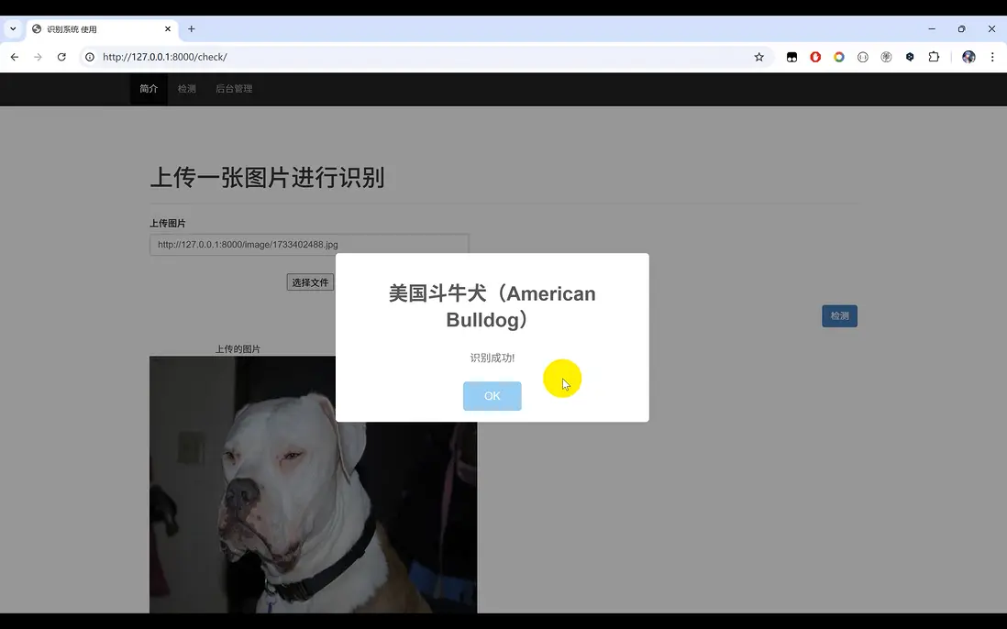
Task: Open the red Opera-style extension icon
Action: [x=815, y=57]
